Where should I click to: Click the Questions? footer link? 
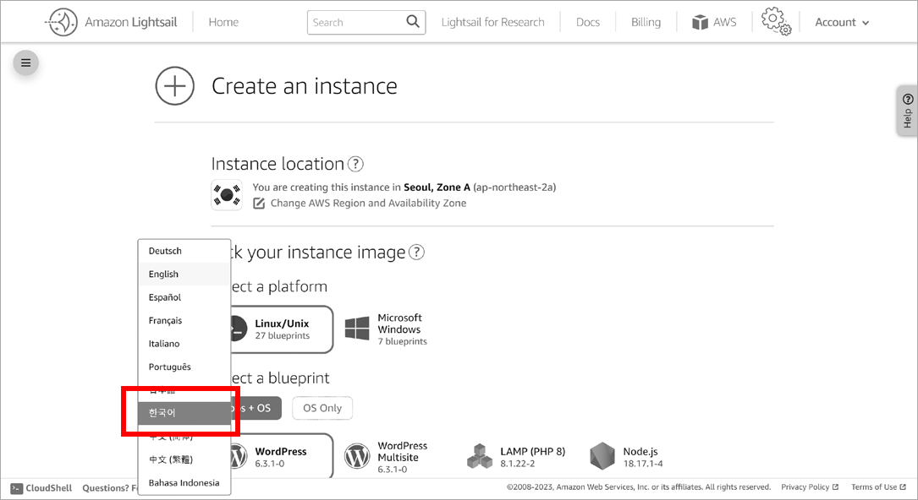[x=109, y=488]
